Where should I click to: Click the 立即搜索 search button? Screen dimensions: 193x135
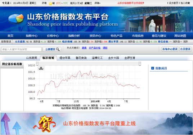(52, 49)
